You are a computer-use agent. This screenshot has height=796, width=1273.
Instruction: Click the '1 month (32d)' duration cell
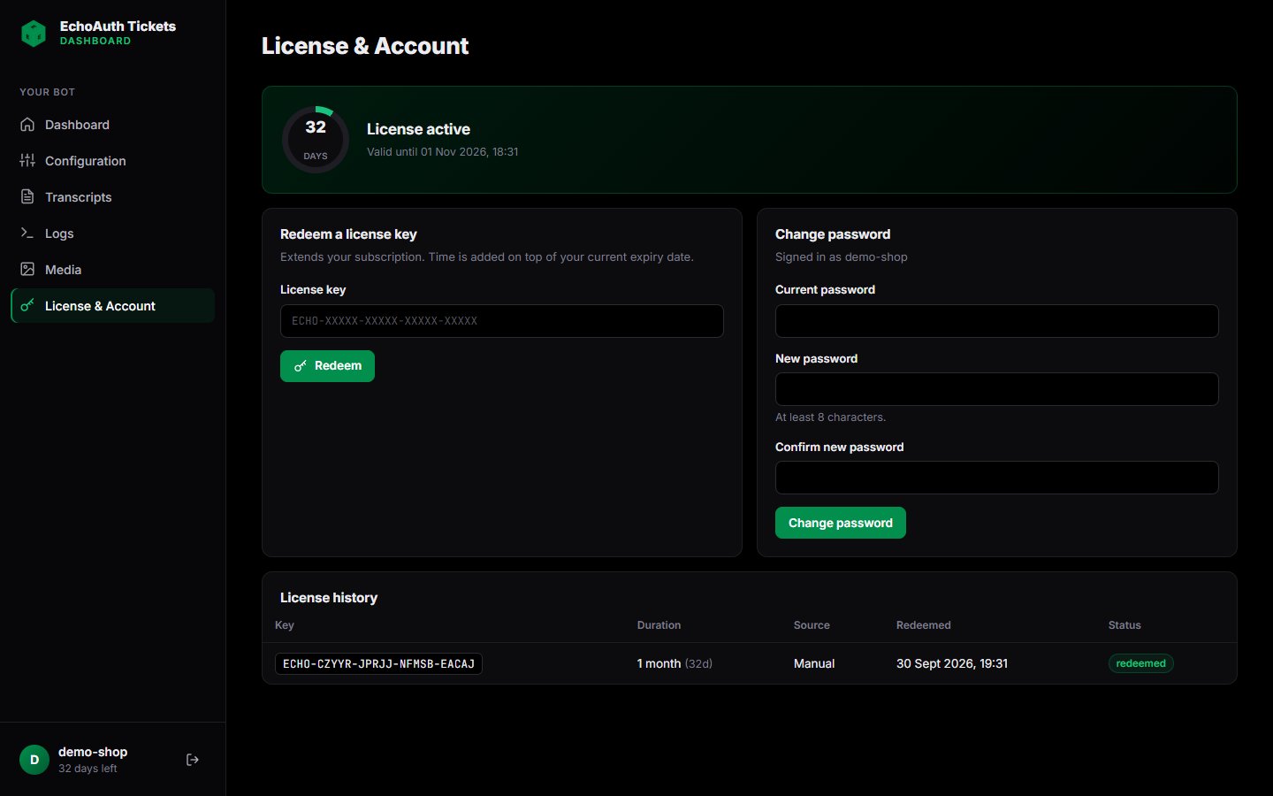[x=675, y=663]
